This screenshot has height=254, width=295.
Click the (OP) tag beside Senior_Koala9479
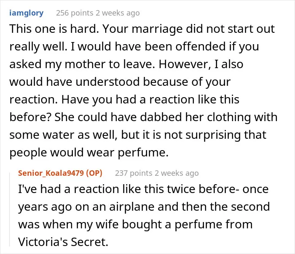click(94, 173)
